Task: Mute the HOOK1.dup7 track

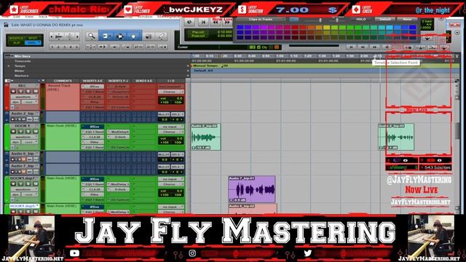Action: pyautogui.click(x=36, y=184)
